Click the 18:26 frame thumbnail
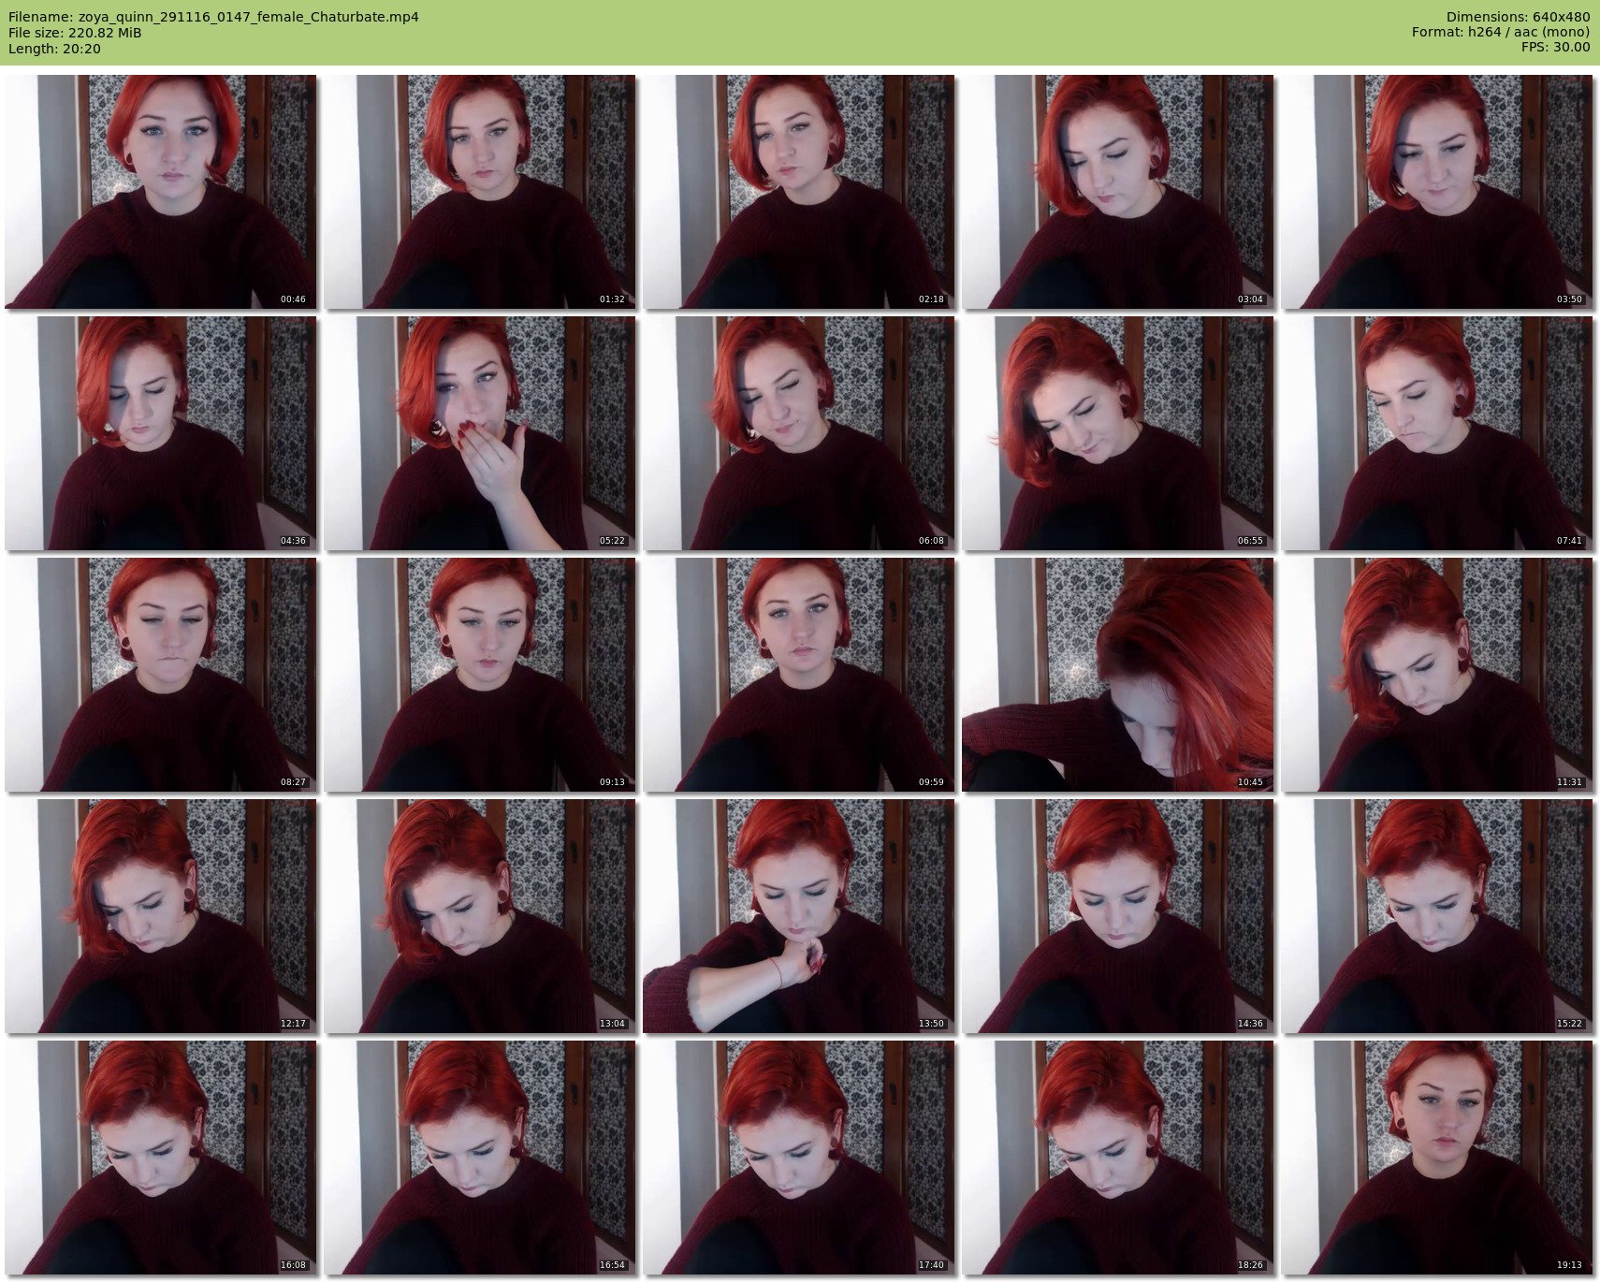This screenshot has width=1600, height=1282. (1118, 1158)
